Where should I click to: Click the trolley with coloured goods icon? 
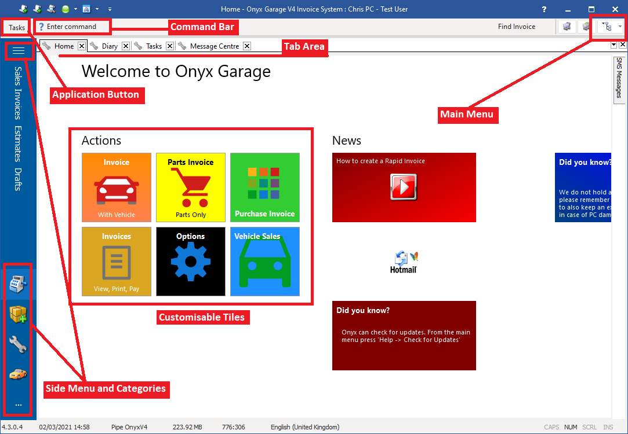pos(586,27)
